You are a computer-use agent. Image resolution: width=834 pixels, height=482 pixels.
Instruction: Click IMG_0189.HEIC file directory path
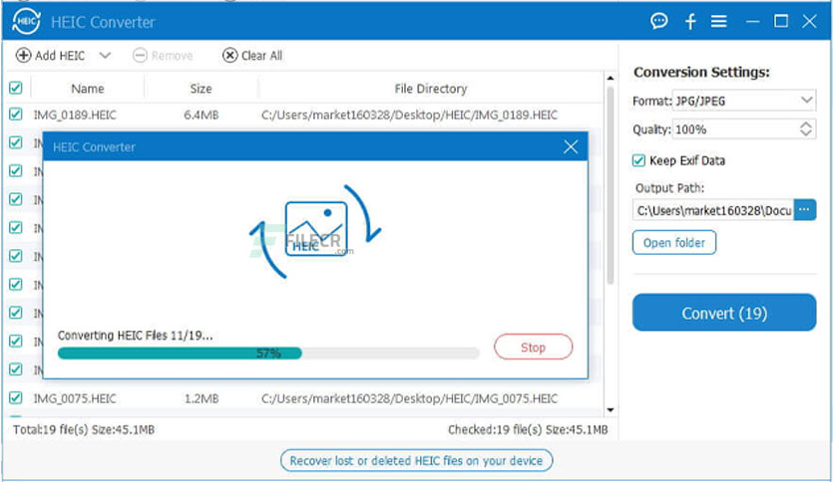tap(410, 115)
